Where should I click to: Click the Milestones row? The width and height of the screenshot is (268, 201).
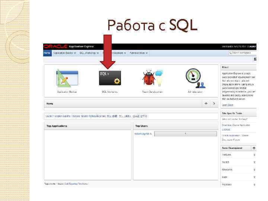coord(239,170)
